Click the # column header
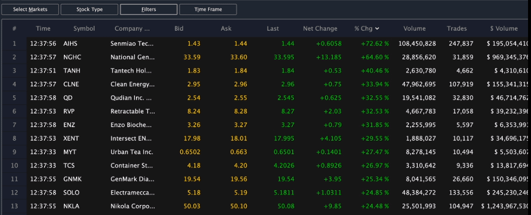531x215 pixels. click(x=14, y=29)
